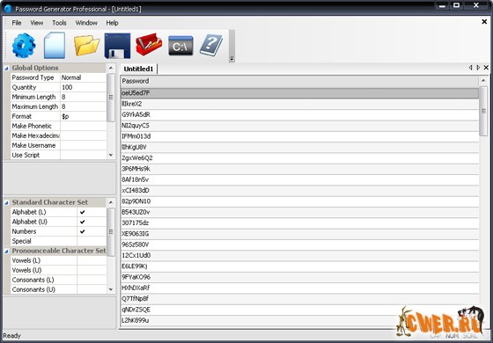Collapse the Global Options section
This screenshot has height=343, width=493.
click(7, 69)
